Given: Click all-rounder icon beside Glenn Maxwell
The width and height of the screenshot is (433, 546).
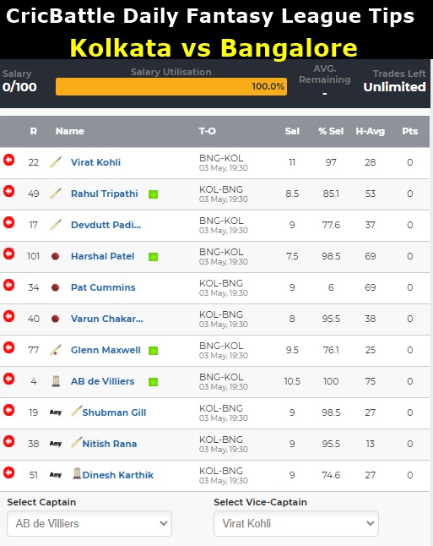Looking at the screenshot, I should coord(56,350).
